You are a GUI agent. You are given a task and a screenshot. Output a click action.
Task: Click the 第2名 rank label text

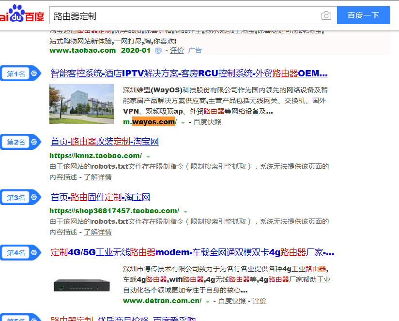point(16,142)
